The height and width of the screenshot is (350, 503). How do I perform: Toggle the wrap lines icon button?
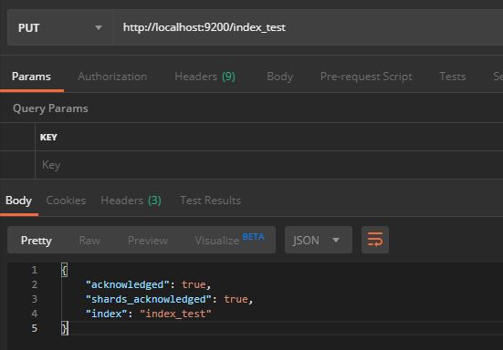[x=375, y=240]
